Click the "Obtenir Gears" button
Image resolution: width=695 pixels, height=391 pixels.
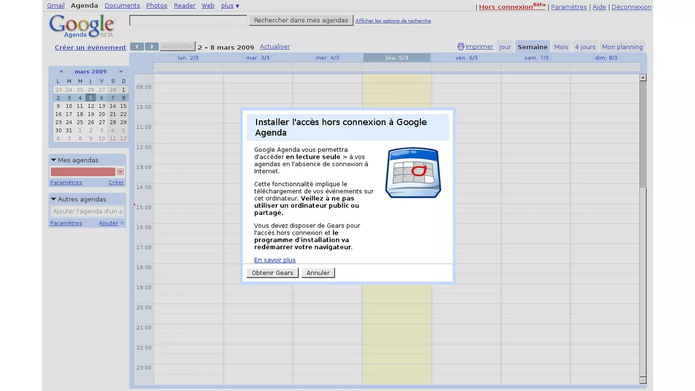click(272, 272)
